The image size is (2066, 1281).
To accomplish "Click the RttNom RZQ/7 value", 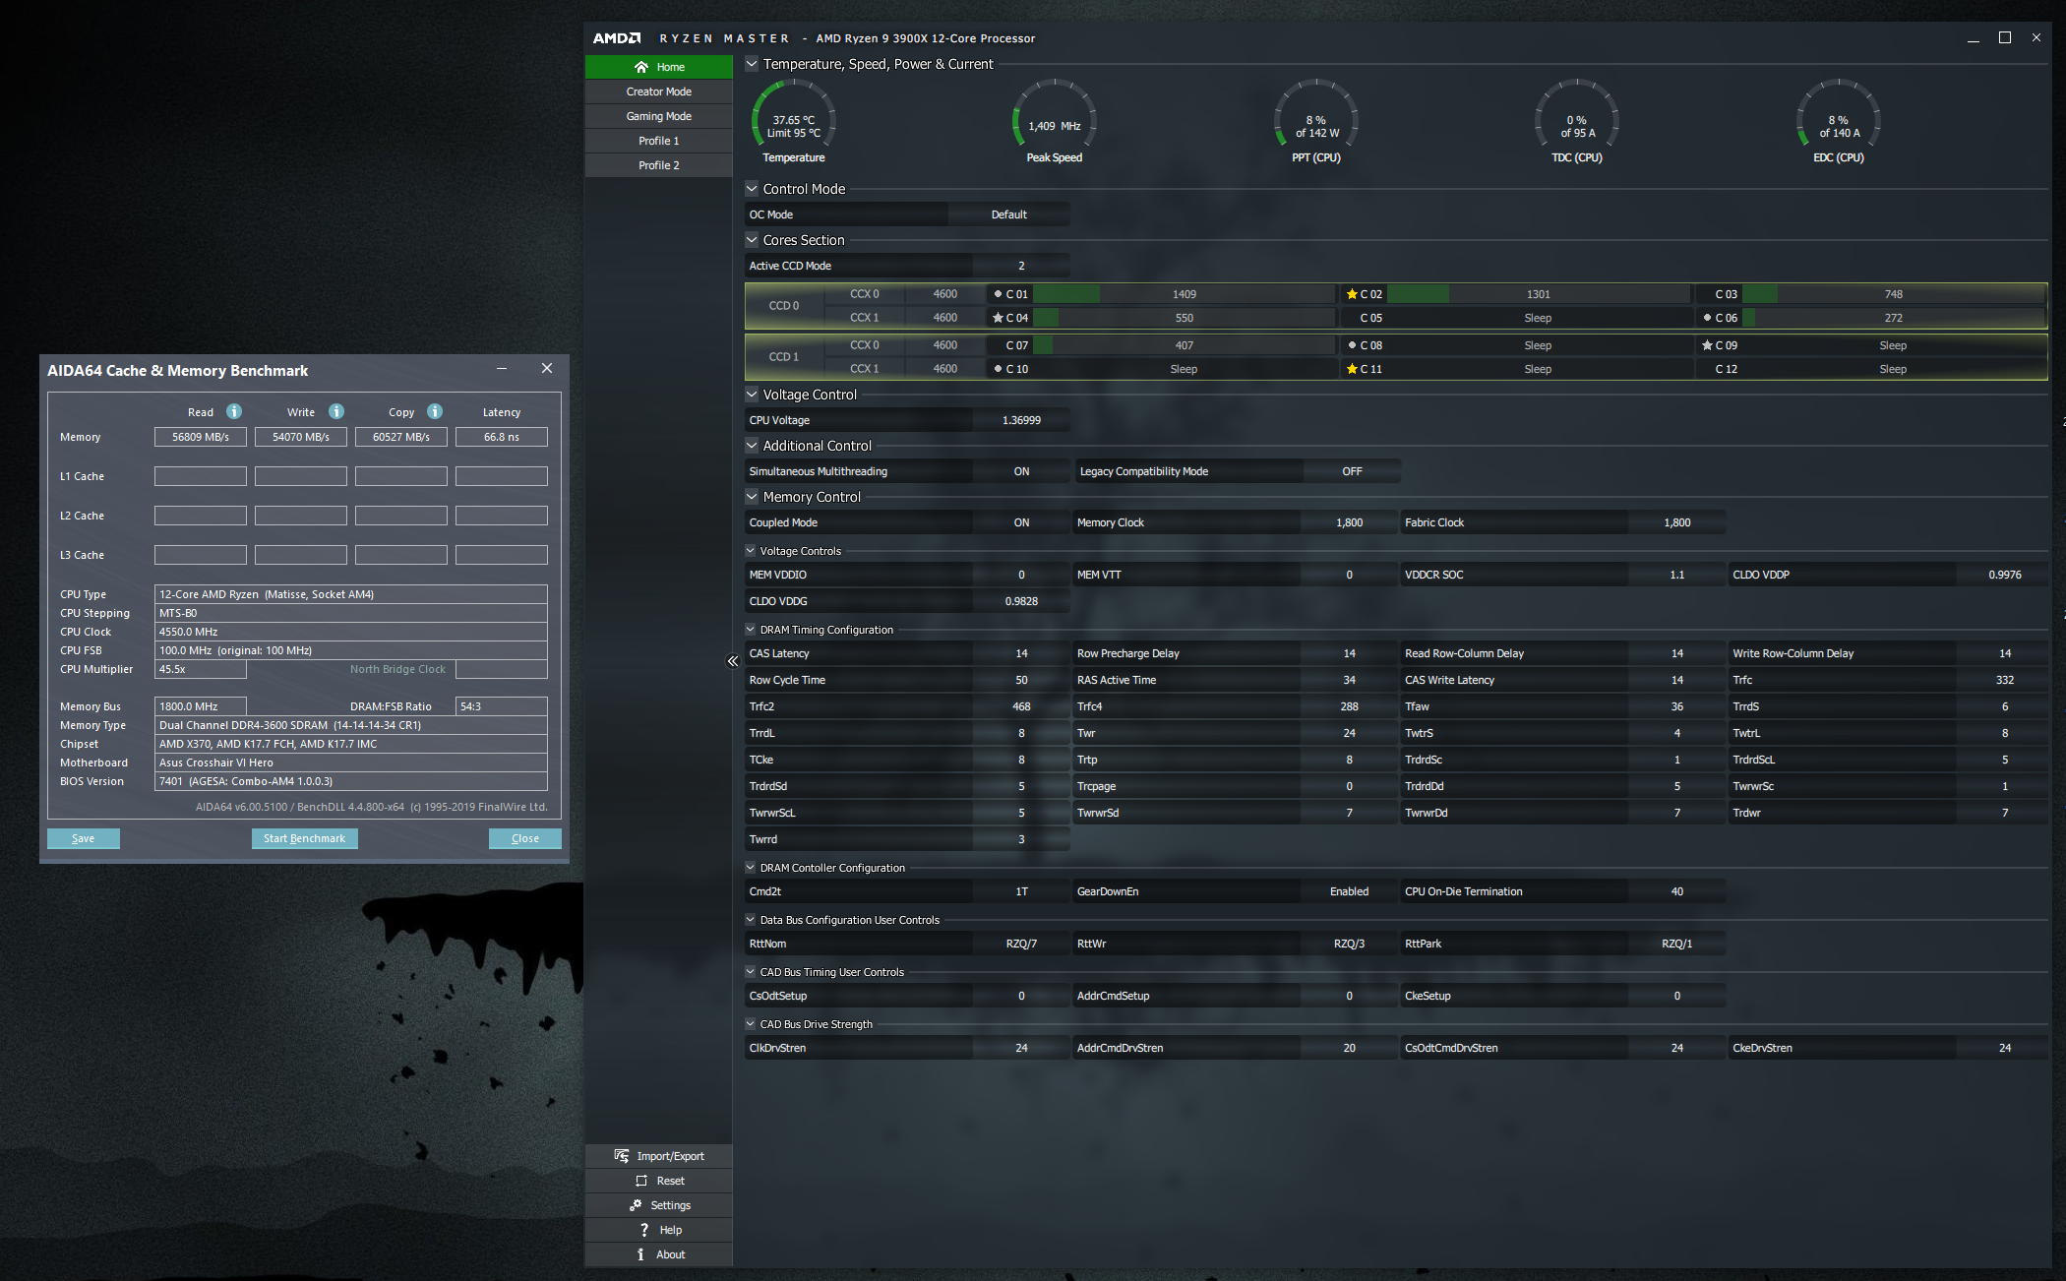I will [1021, 944].
